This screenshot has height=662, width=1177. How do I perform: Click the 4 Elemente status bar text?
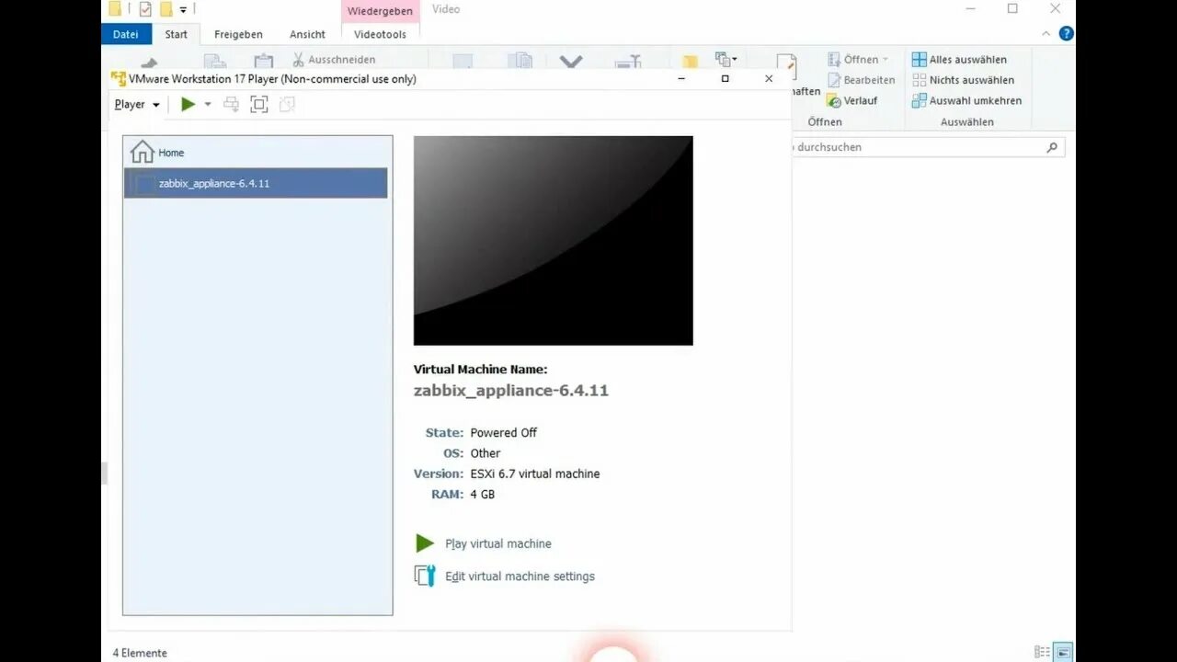(140, 653)
